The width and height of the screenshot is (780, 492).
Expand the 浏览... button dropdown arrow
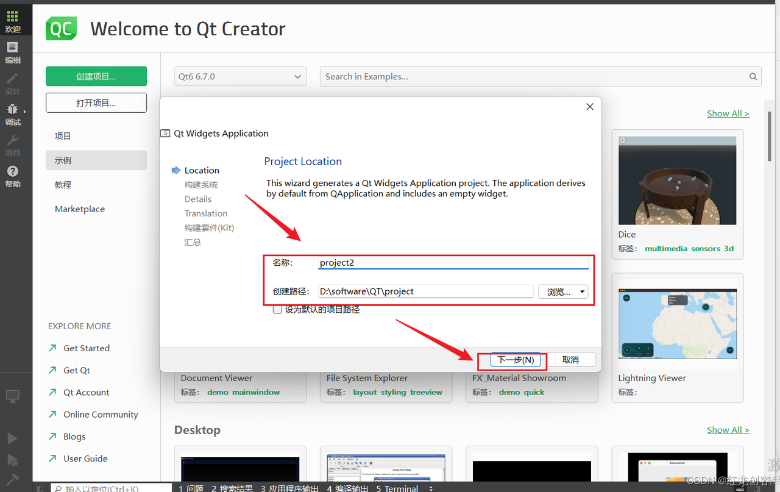point(582,292)
